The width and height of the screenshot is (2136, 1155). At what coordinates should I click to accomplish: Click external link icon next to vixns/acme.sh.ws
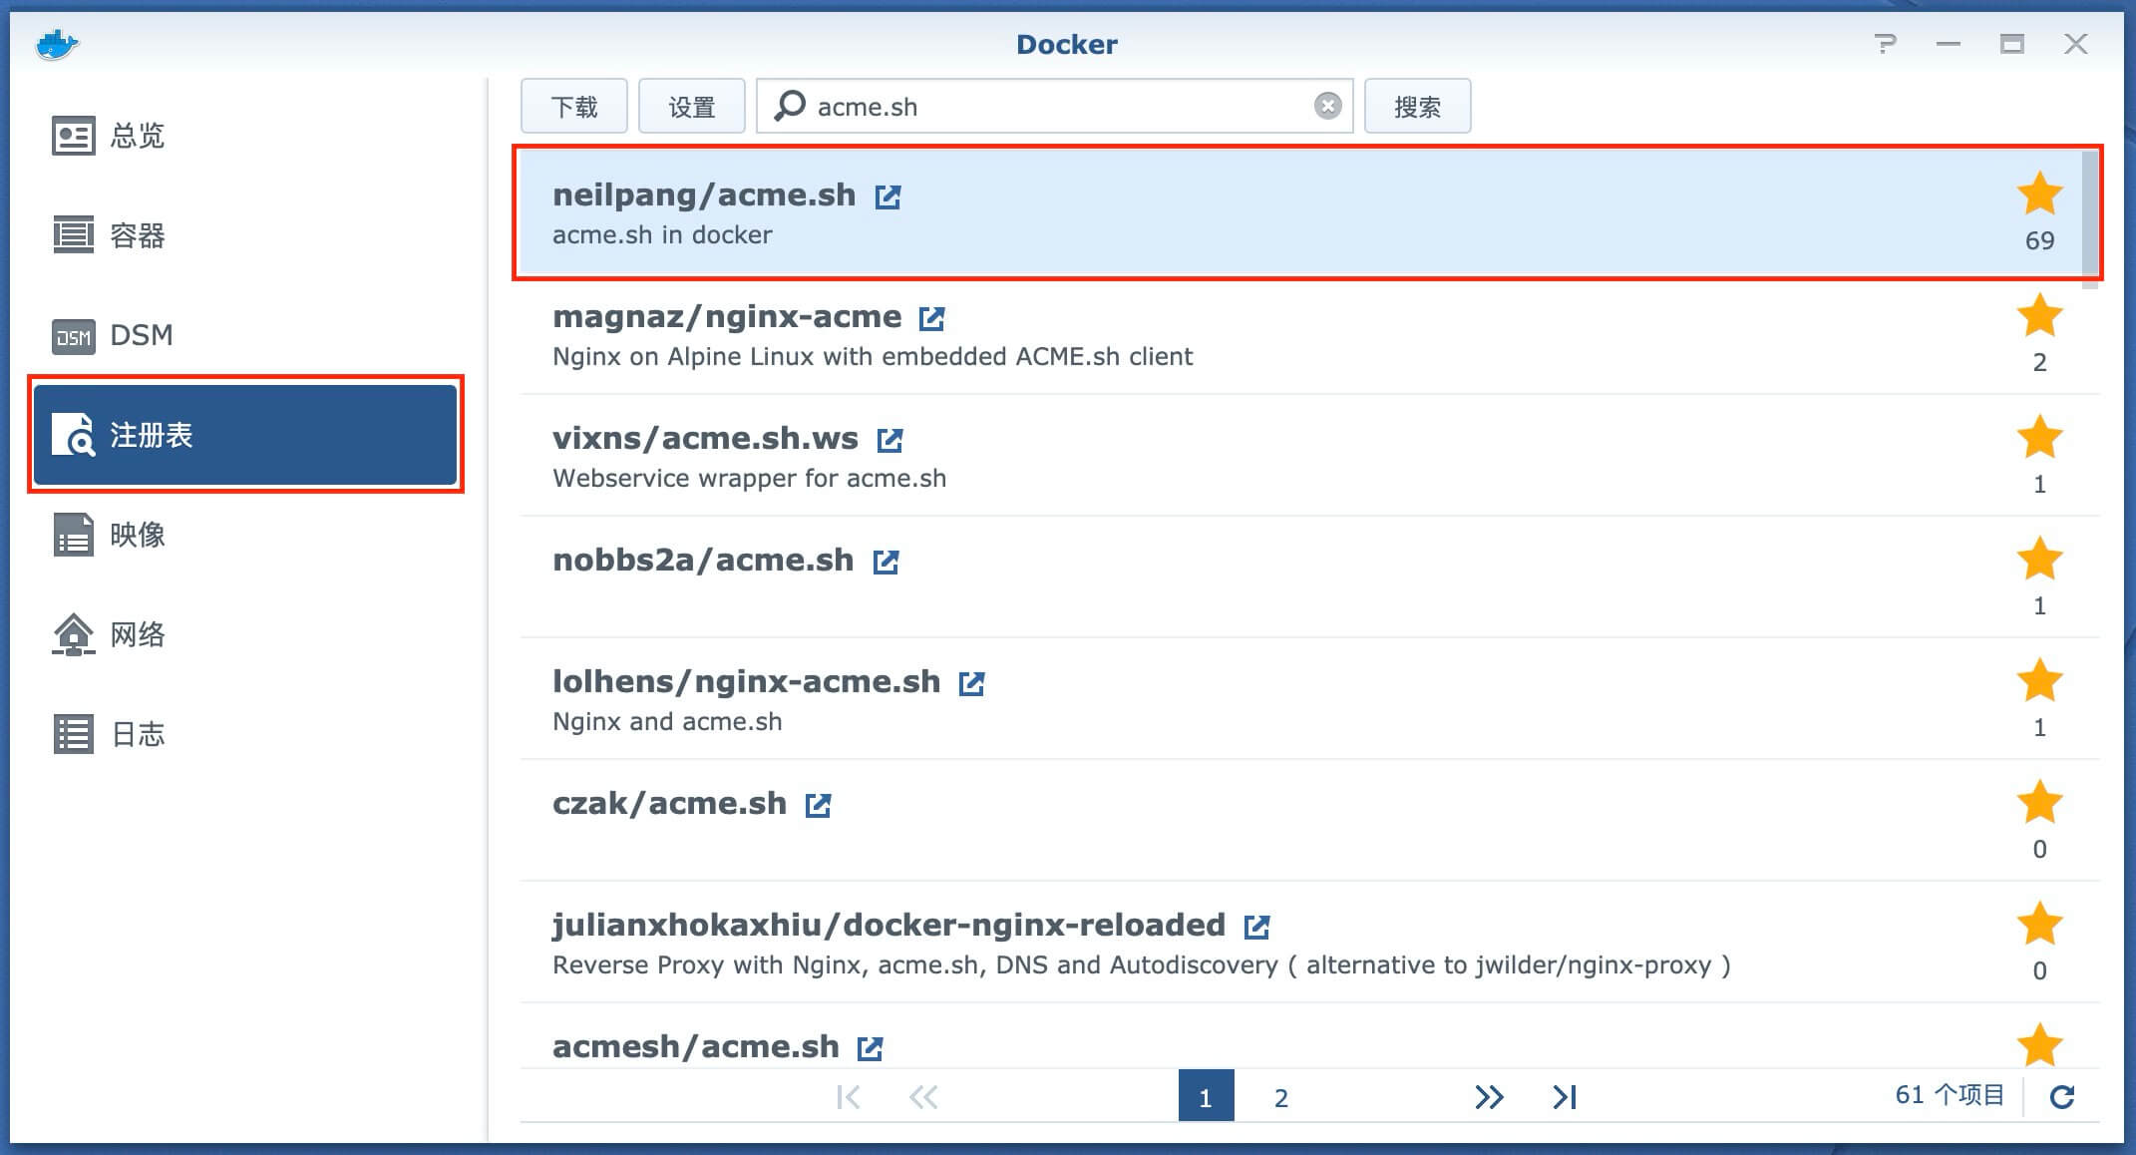coord(890,440)
